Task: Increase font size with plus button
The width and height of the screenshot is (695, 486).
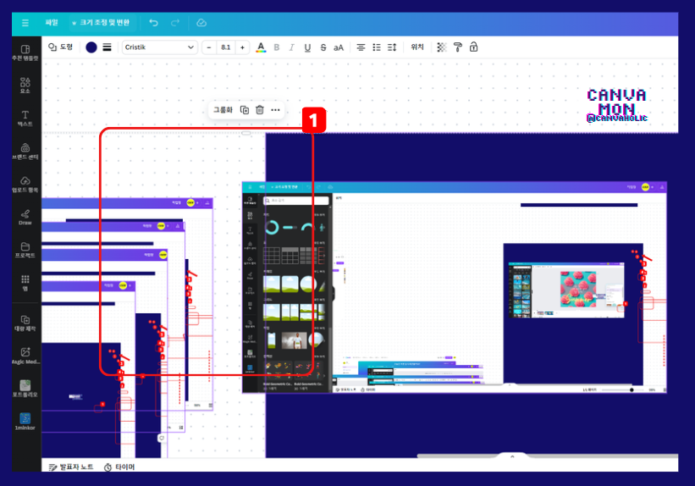Action: (242, 47)
